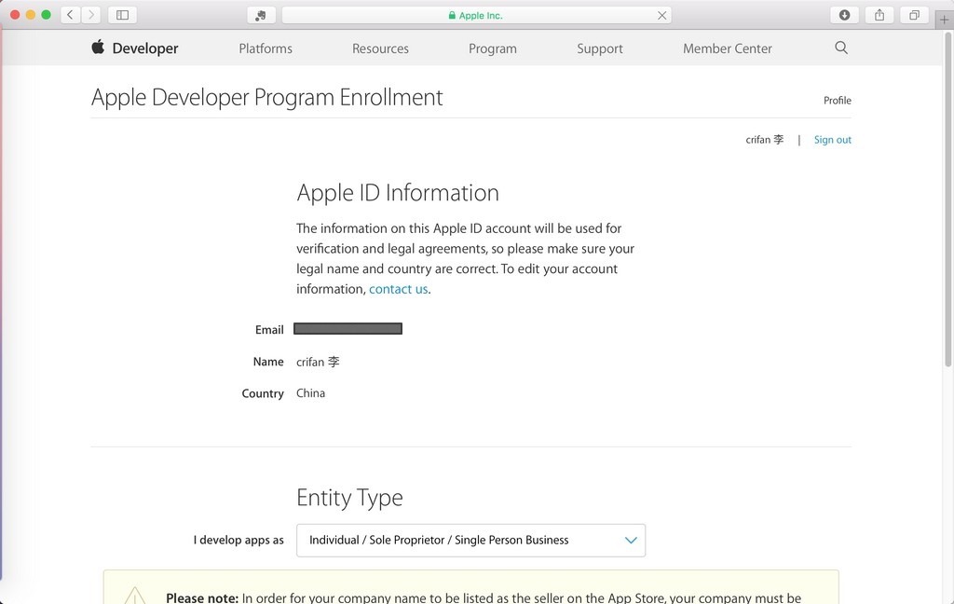Click the Country value China

311,393
